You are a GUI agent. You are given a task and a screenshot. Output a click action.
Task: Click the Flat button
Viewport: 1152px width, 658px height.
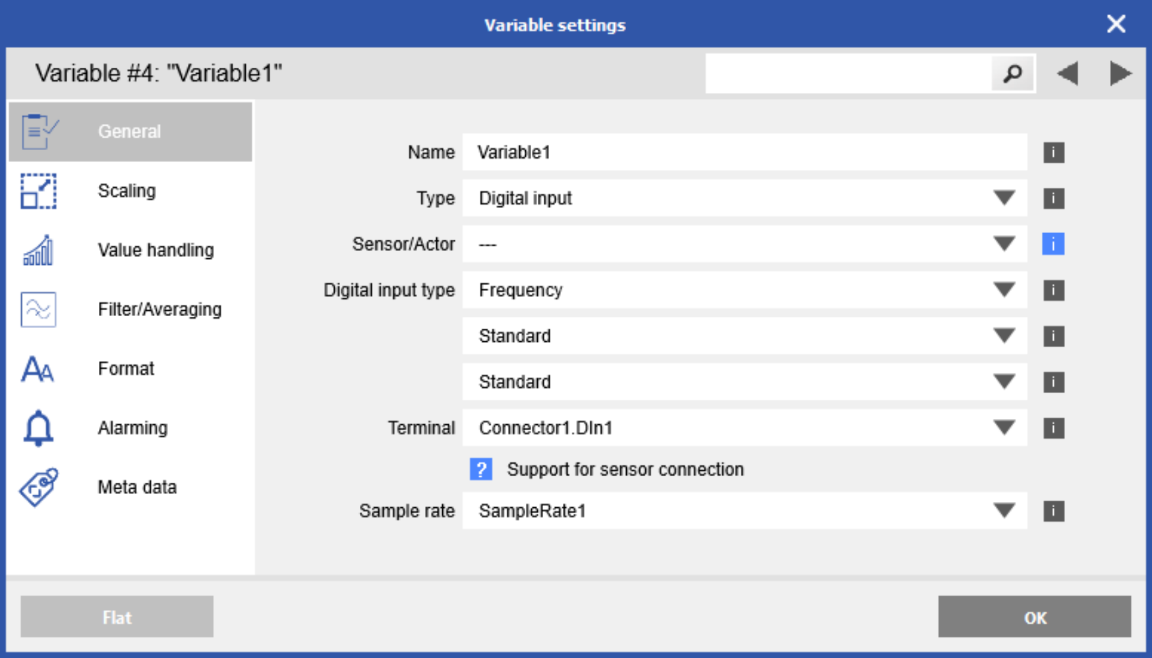click(116, 616)
